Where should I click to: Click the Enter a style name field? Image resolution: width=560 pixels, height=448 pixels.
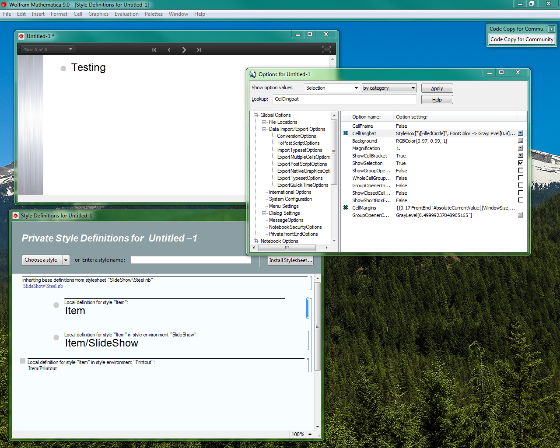(x=191, y=260)
